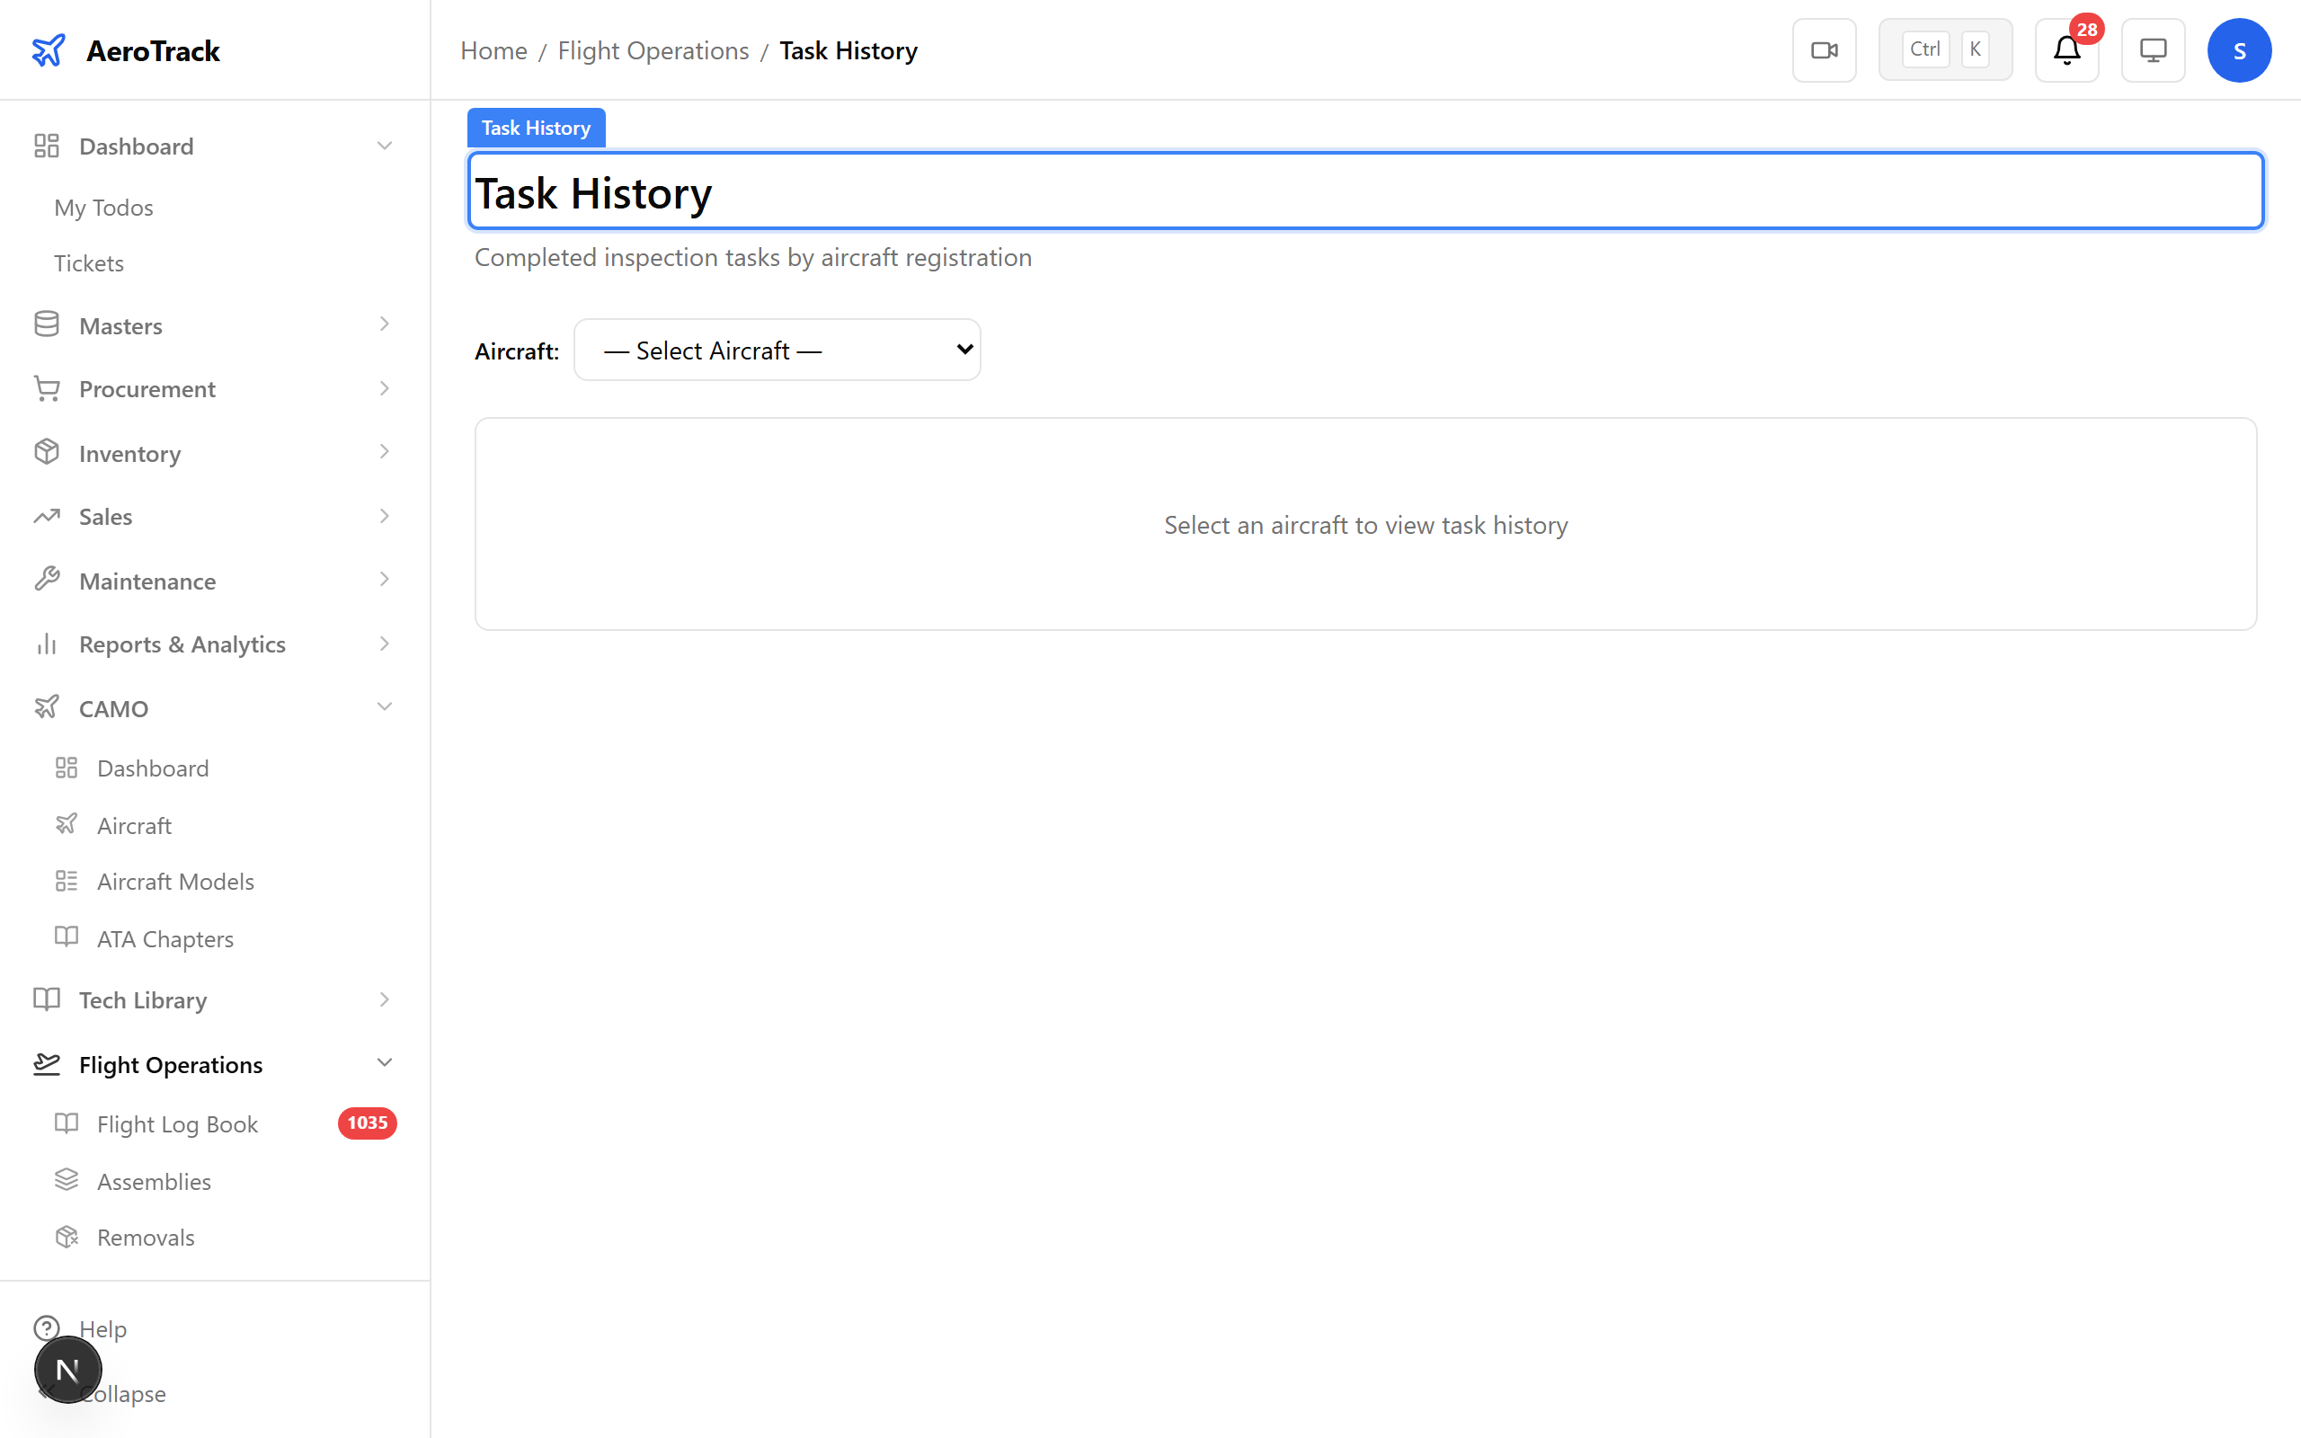Open the notifications bell with 28 alerts
Screen dimensions: 2301x1438
pos(2066,49)
